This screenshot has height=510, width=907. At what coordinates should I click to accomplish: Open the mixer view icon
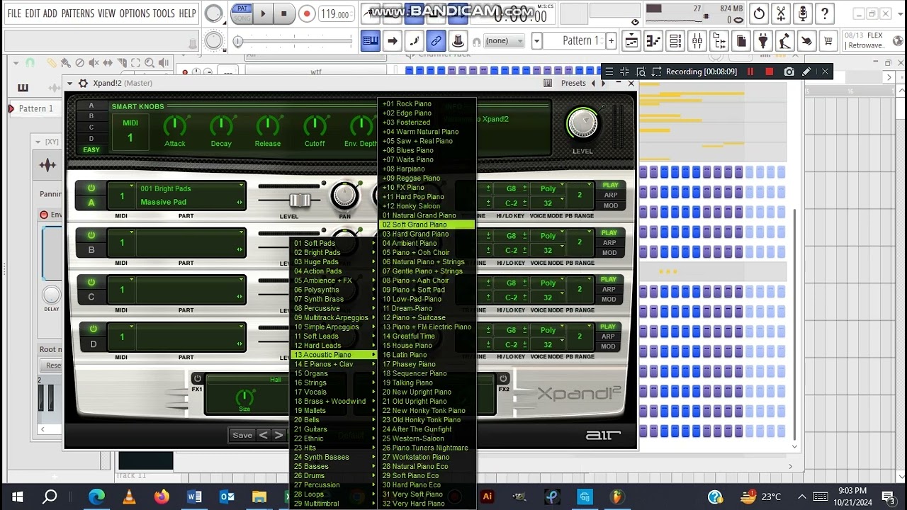(x=697, y=41)
